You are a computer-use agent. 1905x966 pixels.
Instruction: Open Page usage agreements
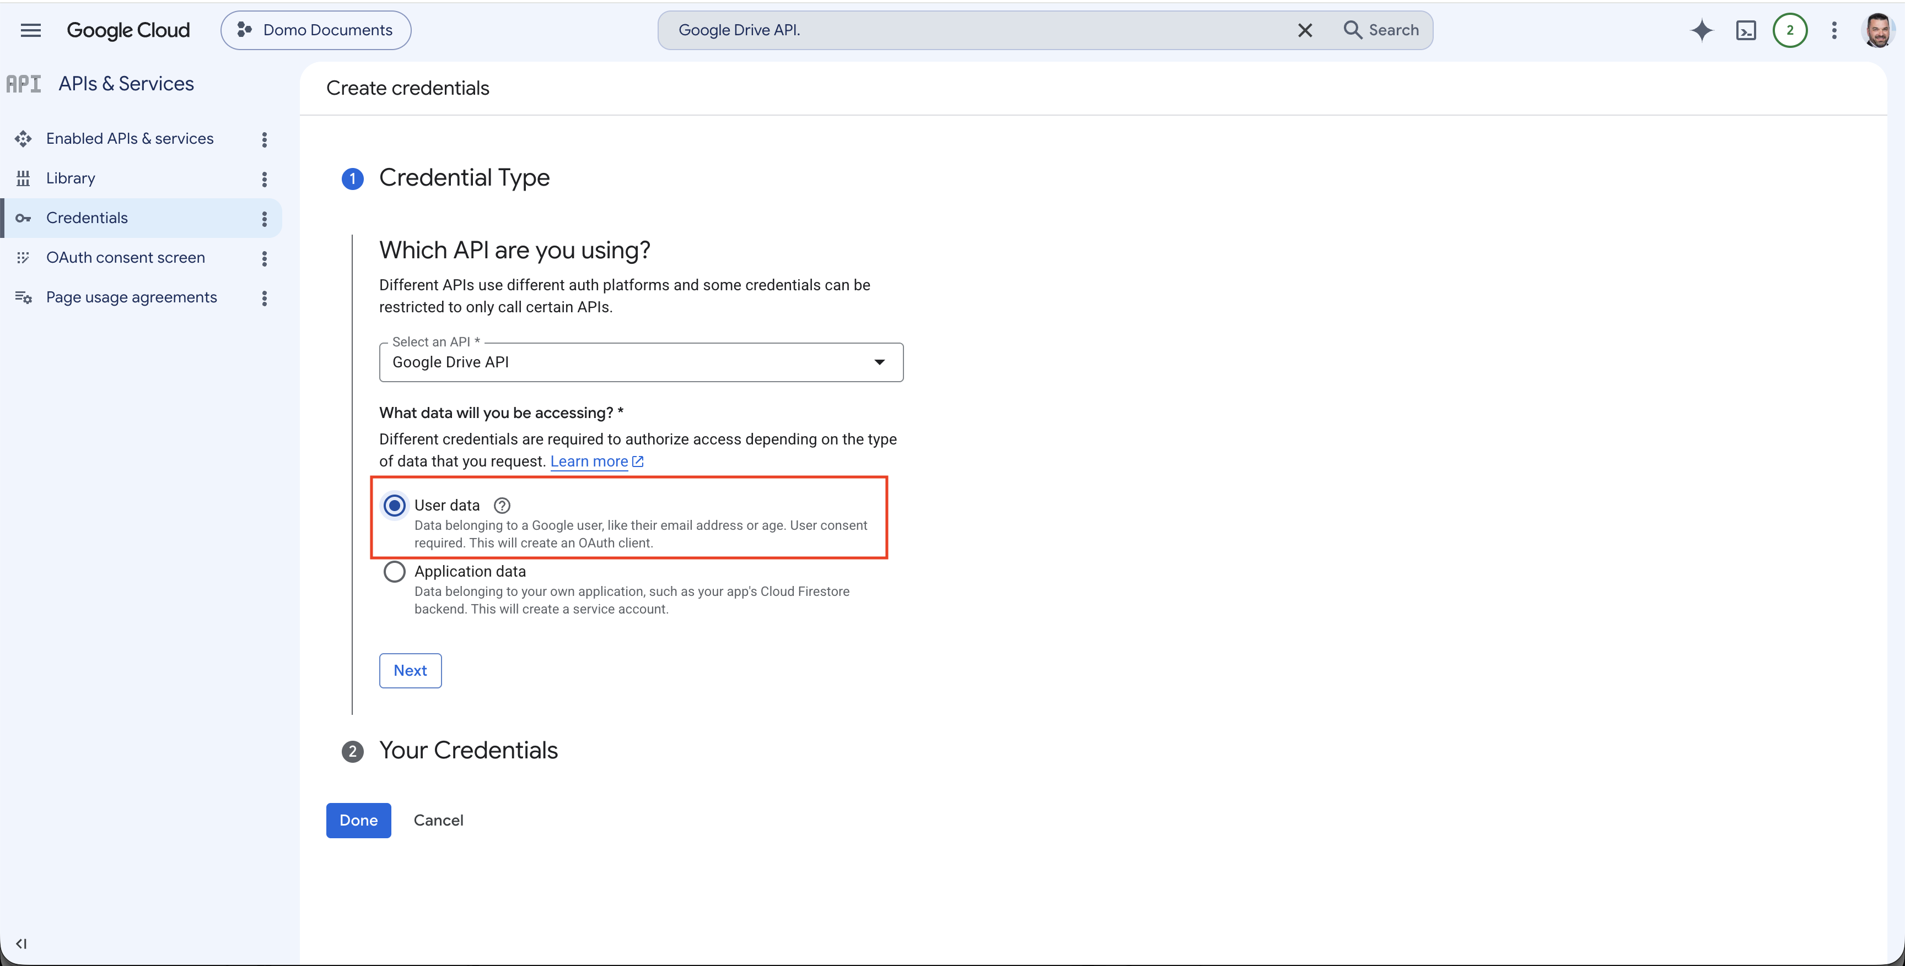[131, 297]
